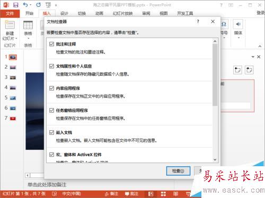Toggle the 嵌入文档 checkbox

click(x=51, y=132)
